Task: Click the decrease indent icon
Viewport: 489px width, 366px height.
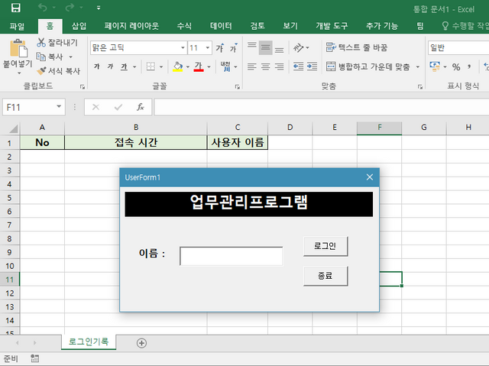Action: [x=299, y=66]
